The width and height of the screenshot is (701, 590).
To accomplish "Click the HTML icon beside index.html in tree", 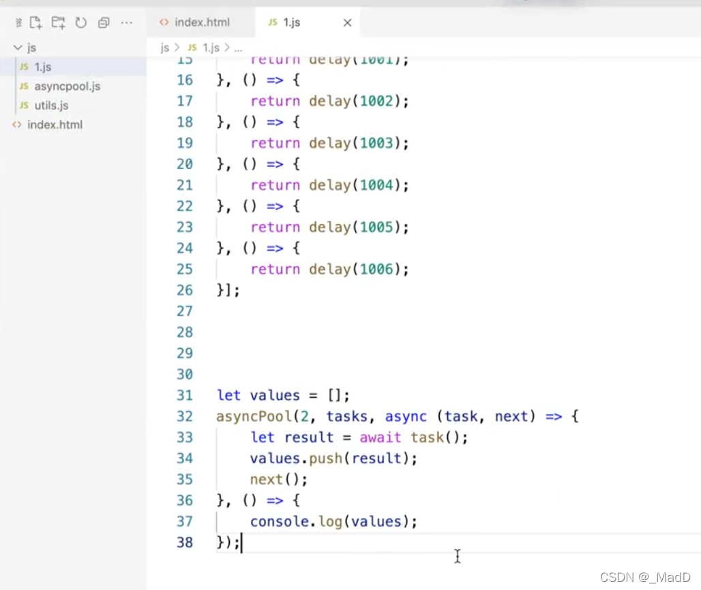I will 17,125.
